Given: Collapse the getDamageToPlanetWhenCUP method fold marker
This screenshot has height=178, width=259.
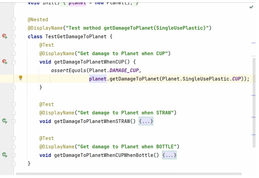Looking at the screenshot, I should (14, 62).
